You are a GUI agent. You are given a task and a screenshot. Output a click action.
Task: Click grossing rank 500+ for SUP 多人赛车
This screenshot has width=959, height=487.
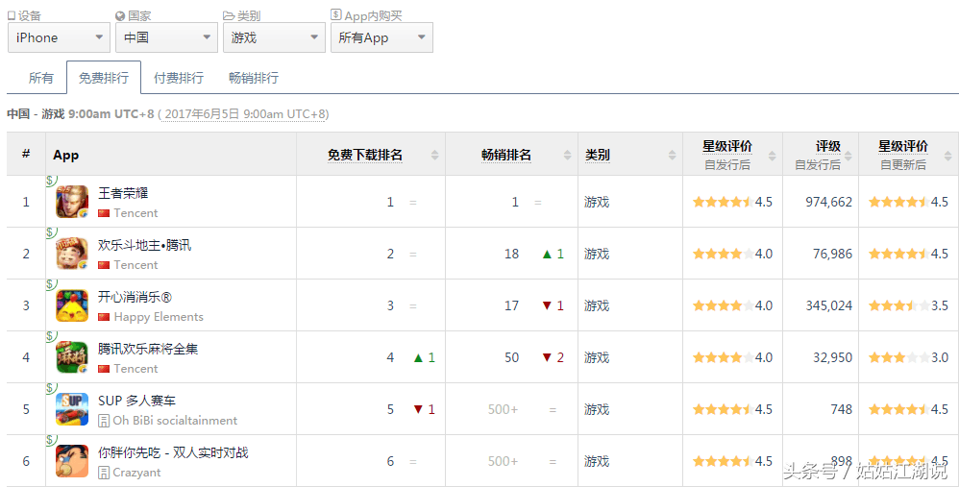[x=503, y=409]
